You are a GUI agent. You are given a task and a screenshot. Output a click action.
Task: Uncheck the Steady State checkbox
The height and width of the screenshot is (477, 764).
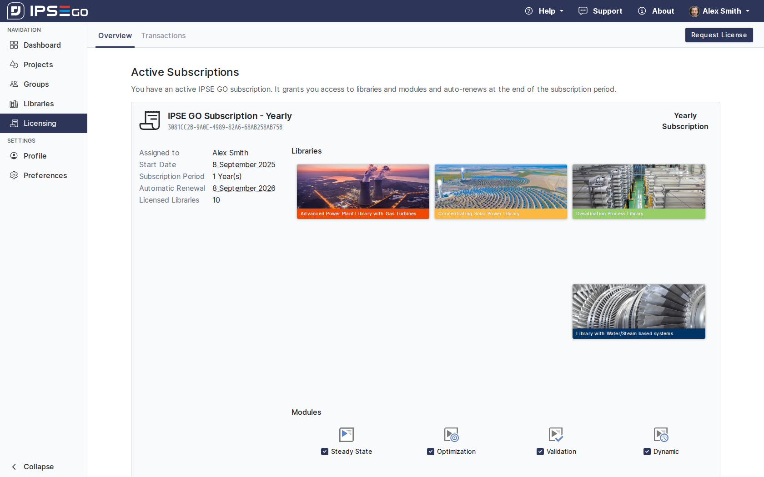tap(325, 452)
